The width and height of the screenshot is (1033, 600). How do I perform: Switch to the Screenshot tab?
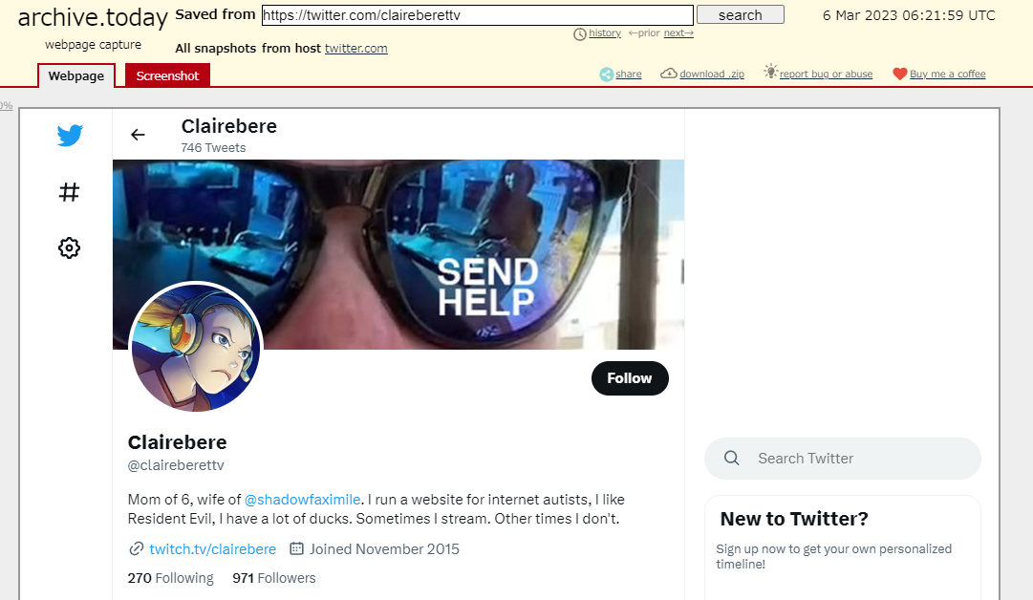pyautogui.click(x=167, y=75)
